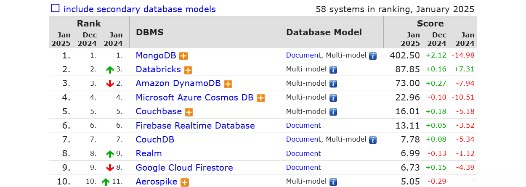This screenshot has width=526, height=187.
Task: Open the CouchDB system page link
Action: tap(155, 140)
